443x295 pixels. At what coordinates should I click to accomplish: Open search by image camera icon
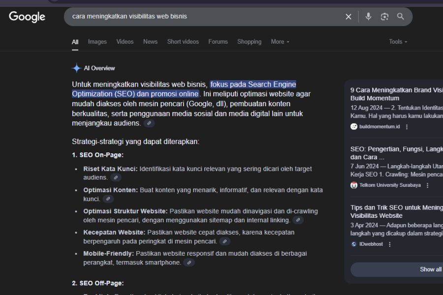(384, 17)
